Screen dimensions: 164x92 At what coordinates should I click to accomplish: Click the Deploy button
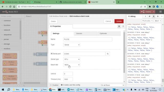point(146,12)
